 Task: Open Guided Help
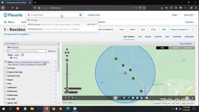(94, 15)
